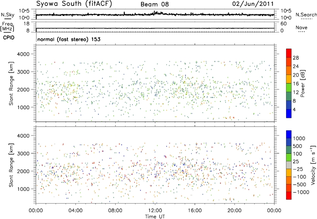Select the '-1000' label on velocity colorbar
This screenshot has height=219, width=317.
(x=301, y=192)
